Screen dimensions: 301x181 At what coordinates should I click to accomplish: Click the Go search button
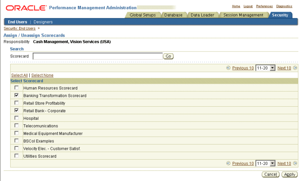pos(168,56)
